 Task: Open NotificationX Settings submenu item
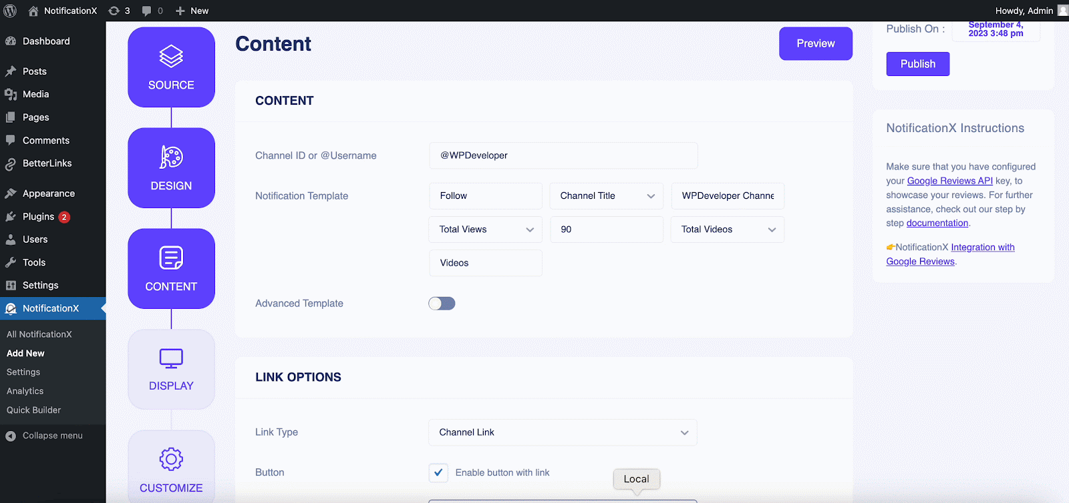(x=23, y=372)
